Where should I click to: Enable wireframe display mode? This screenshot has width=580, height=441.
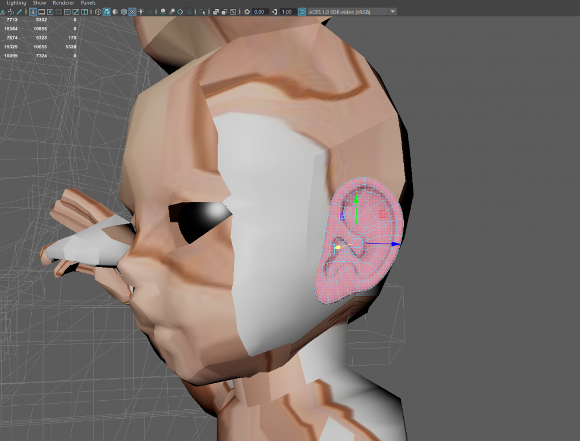(98, 11)
